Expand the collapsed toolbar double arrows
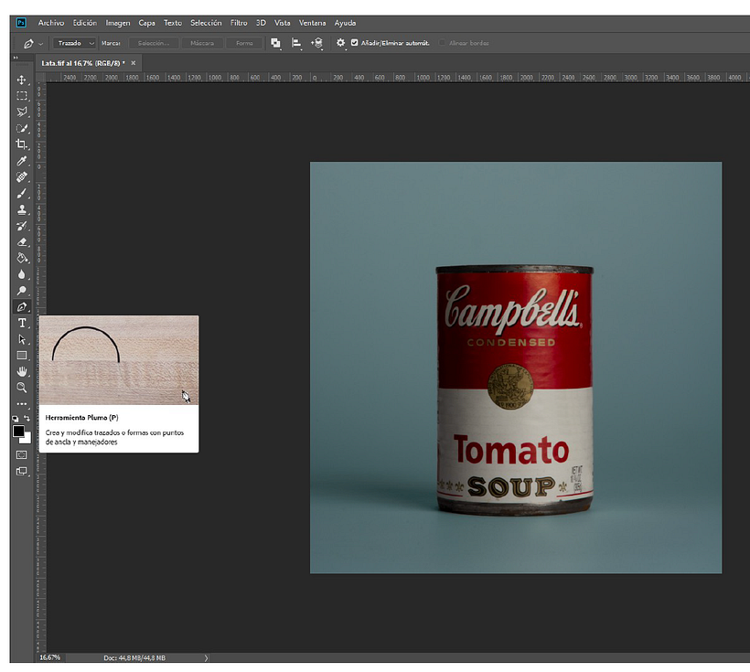The height and width of the screenshot is (672, 750). [x=16, y=58]
